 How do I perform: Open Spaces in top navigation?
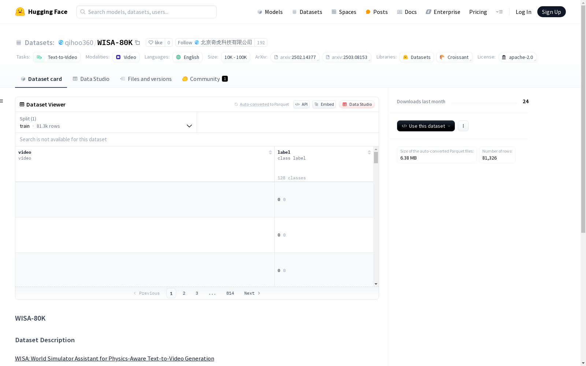pyautogui.click(x=344, y=12)
